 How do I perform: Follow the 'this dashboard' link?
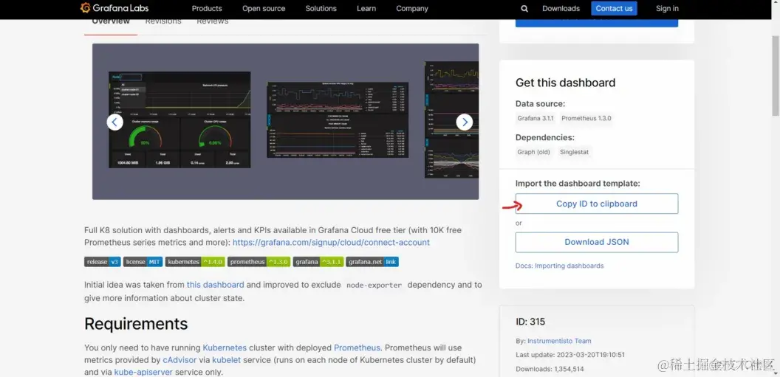tap(216, 285)
